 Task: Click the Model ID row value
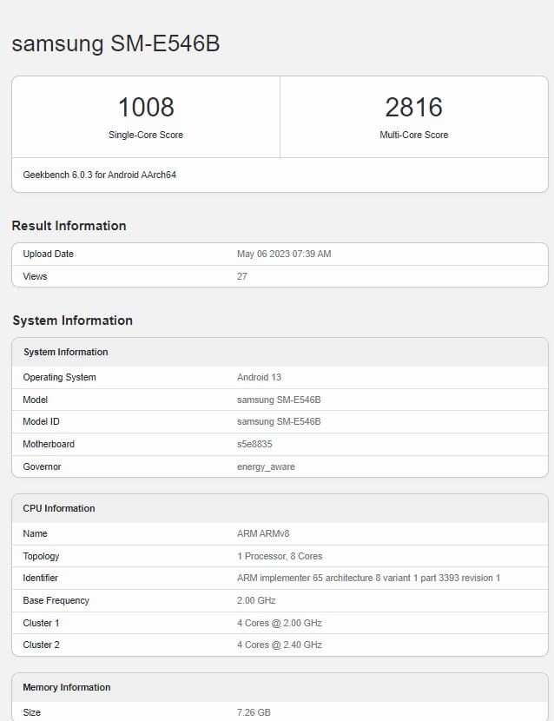click(x=279, y=421)
